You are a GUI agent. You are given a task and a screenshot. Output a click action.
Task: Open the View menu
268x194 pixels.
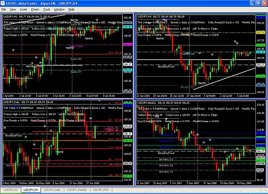click(x=13, y=9)
